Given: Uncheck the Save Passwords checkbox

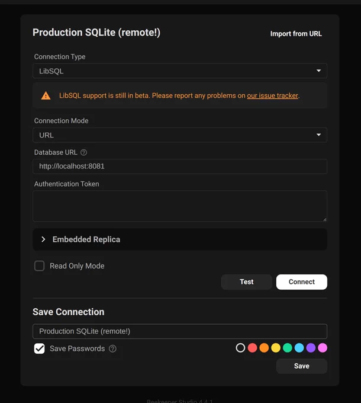Looking at the screenshot, I should click(39, 348).
